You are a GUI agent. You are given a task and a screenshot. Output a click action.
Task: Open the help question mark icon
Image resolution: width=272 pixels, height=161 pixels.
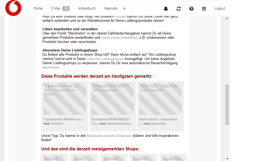[191, 8]
